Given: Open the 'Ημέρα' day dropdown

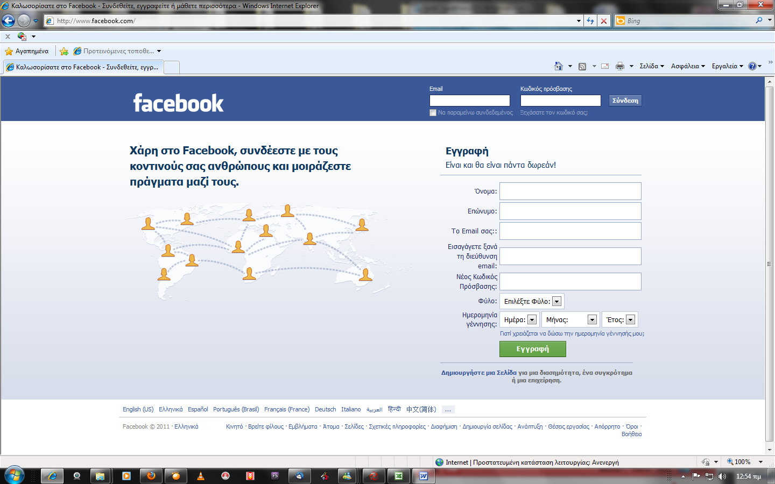Looking at the screenshot, I should pyautogui.click(x=519, y=319).
